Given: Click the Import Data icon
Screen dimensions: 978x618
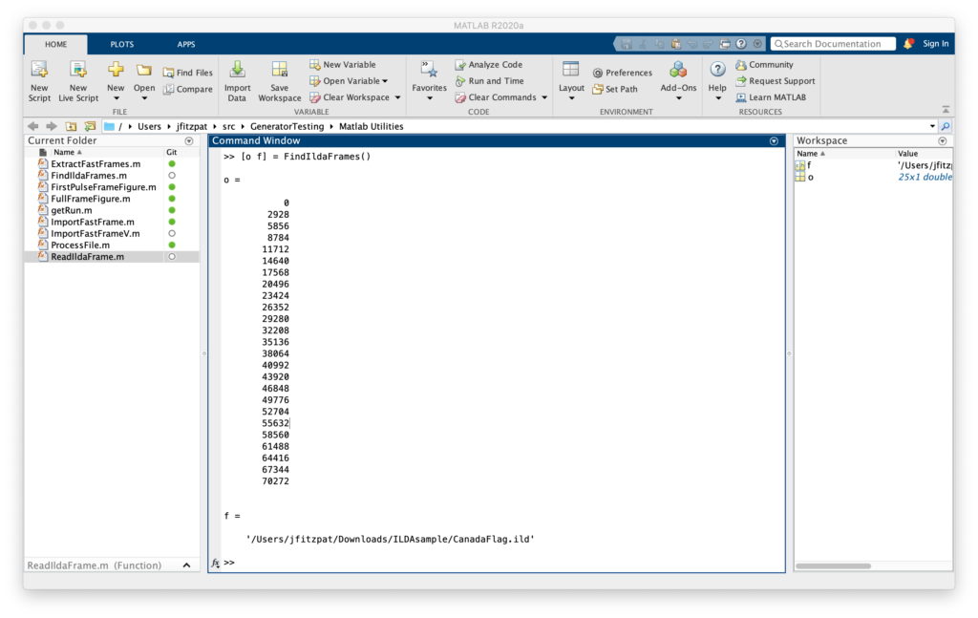Looking at the screenshot, I should tap(237, 71).
